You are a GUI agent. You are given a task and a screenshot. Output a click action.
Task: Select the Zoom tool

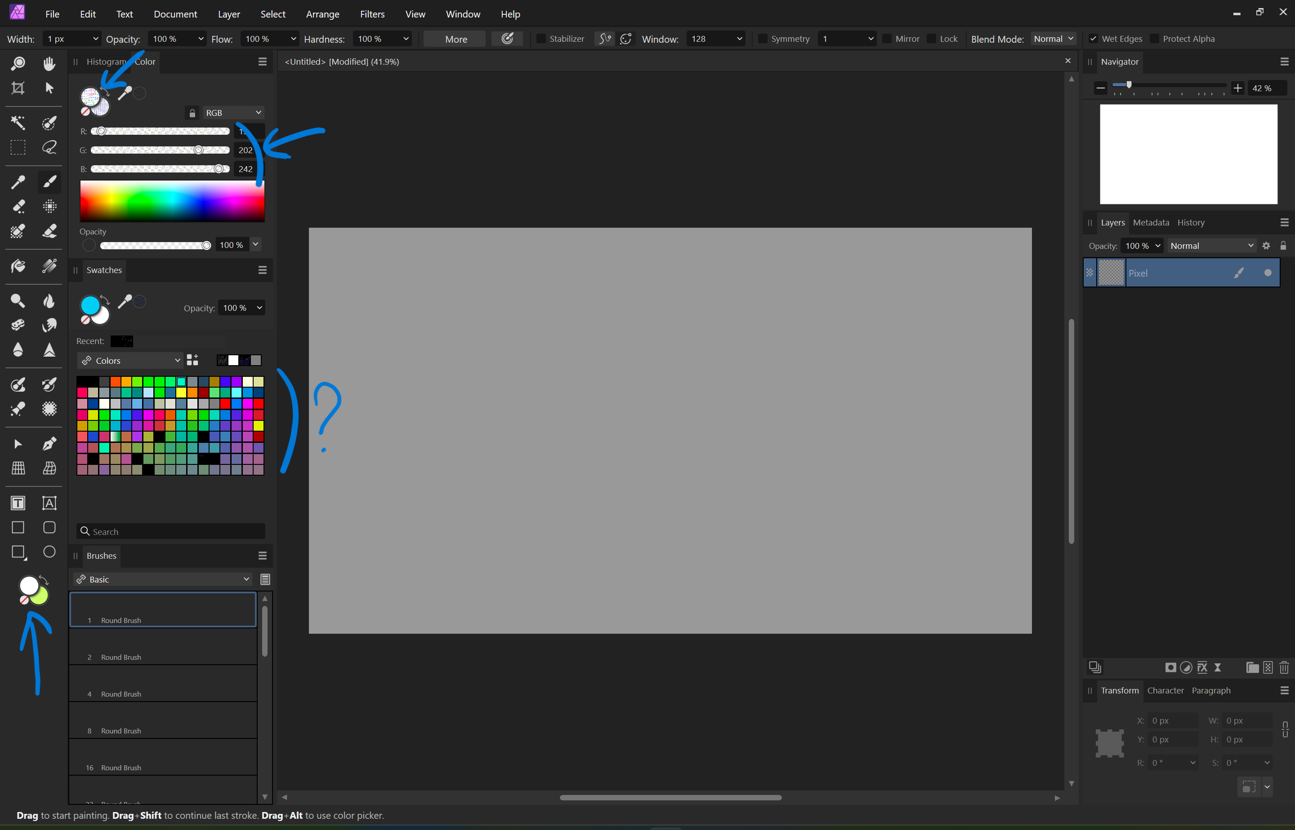(x=18, y=64)
